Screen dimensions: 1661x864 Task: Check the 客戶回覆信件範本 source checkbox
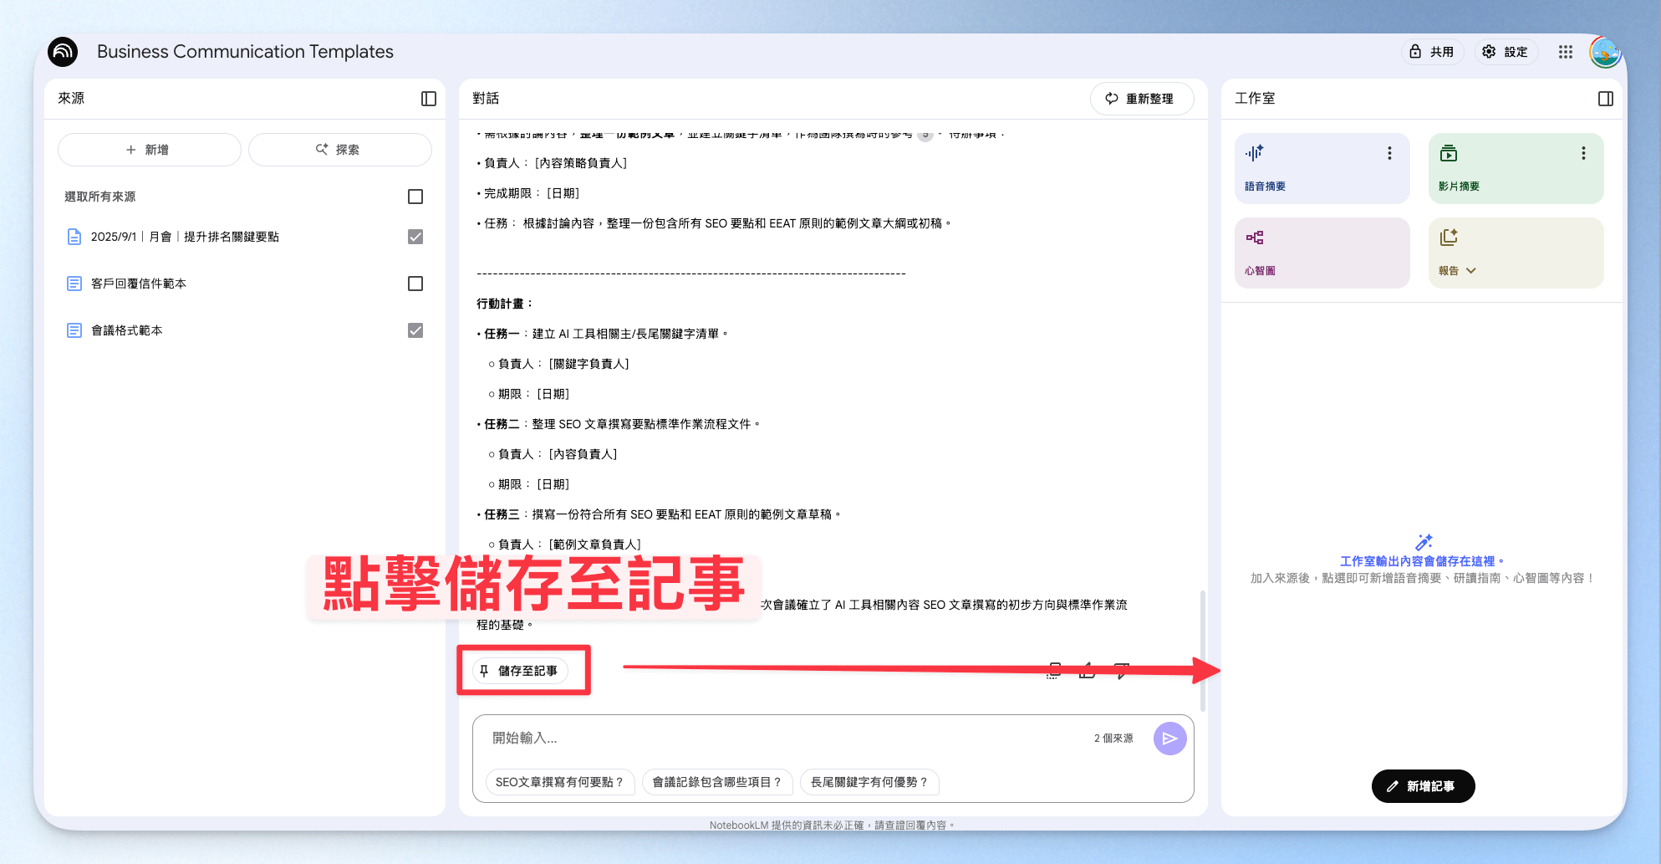[x=415, y=284]
